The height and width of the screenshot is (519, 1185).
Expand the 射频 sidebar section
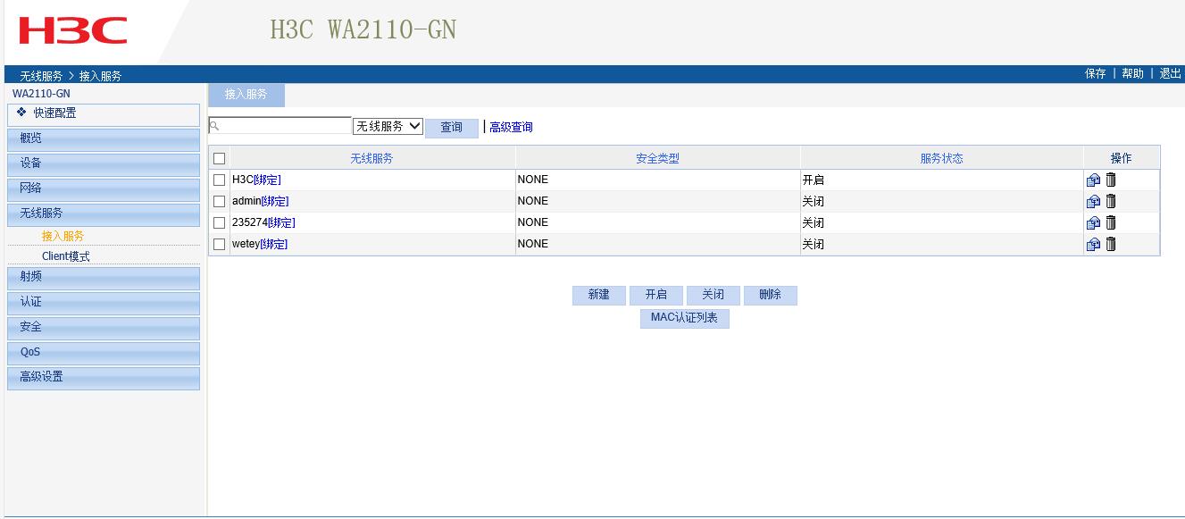104,277
